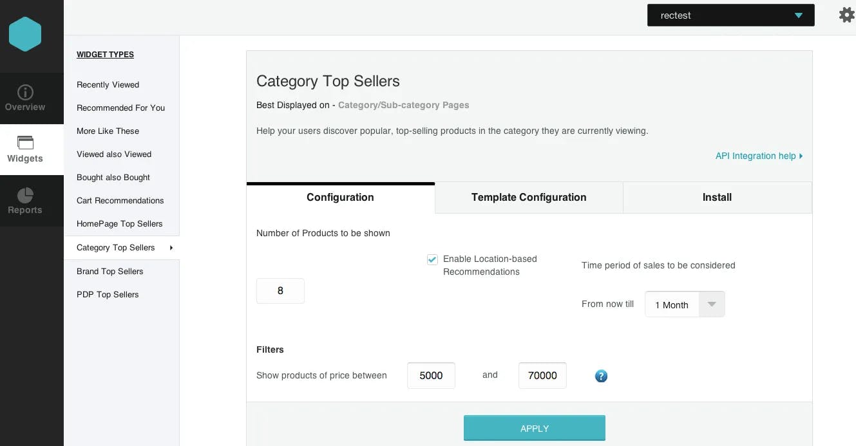Click the APPLY button
The width and height of the screenshot is (856, 446).
pyautogui.click(x=535, y=428)
